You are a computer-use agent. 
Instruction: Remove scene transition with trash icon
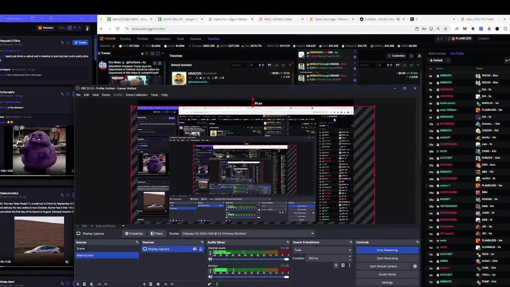pos(343,265)
